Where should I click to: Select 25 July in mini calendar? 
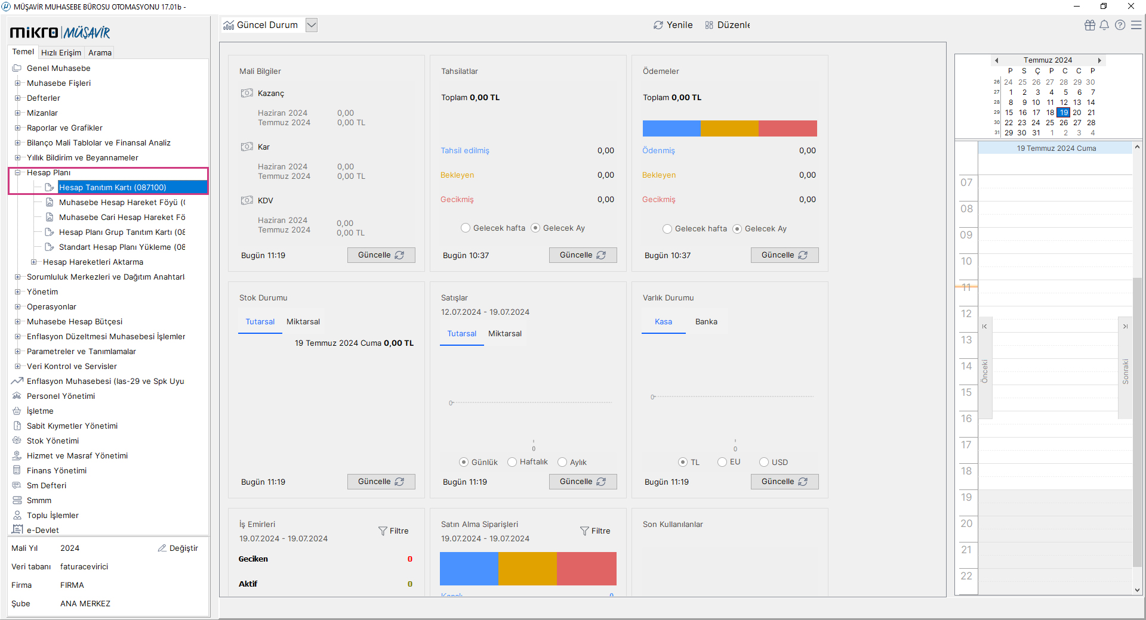click(x=1050, y=122)
